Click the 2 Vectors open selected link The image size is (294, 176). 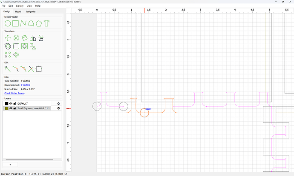(25, 85)
